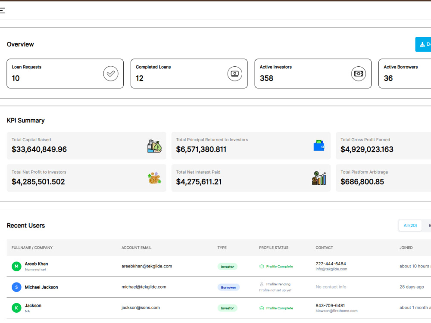431x323 pixels.
Task: Click the blue download button
Action: click(423, 44)
